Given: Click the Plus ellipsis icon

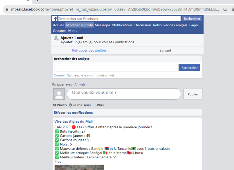Looking at the screenshot, I should tap(94, 105).
